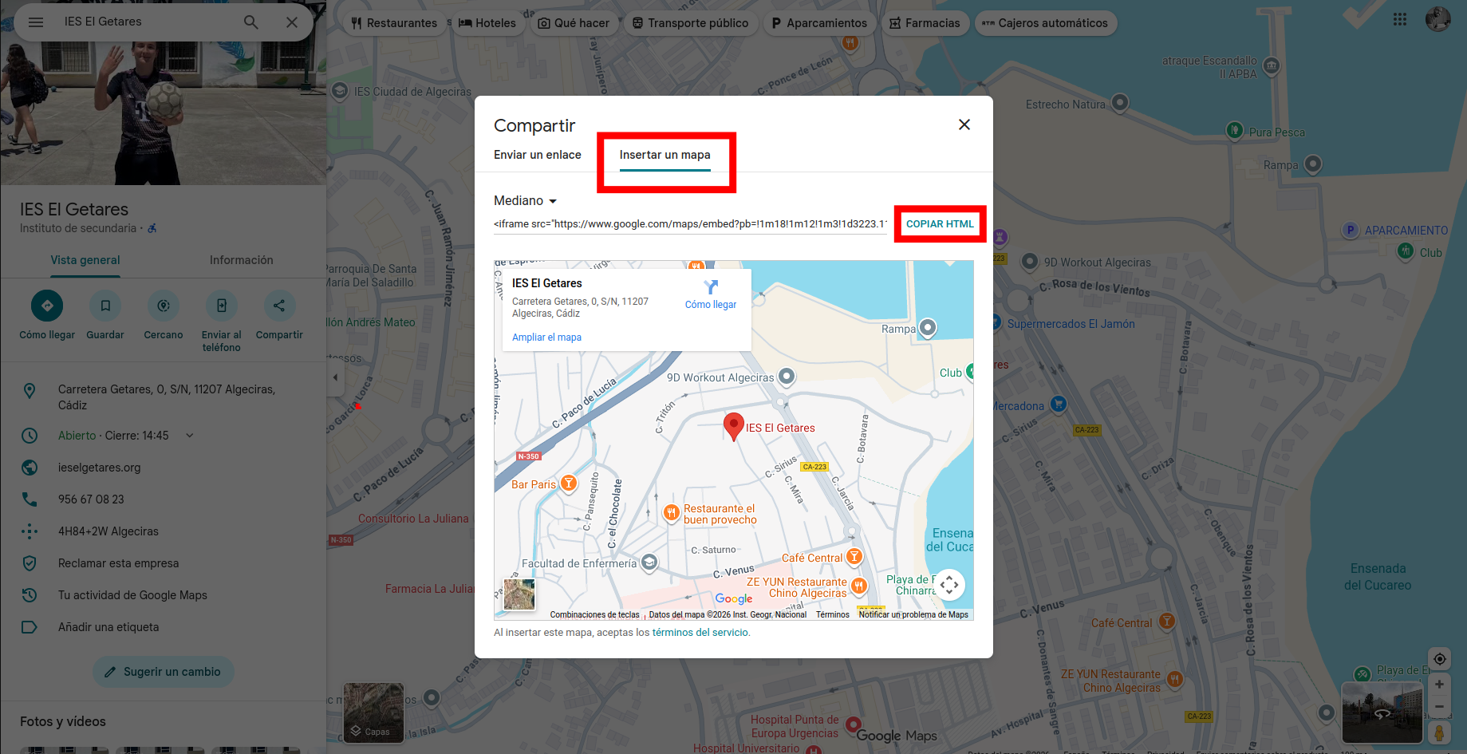Open the términos del servicio link
Viewport: 1467px width, 754px height.
[700, 633]
